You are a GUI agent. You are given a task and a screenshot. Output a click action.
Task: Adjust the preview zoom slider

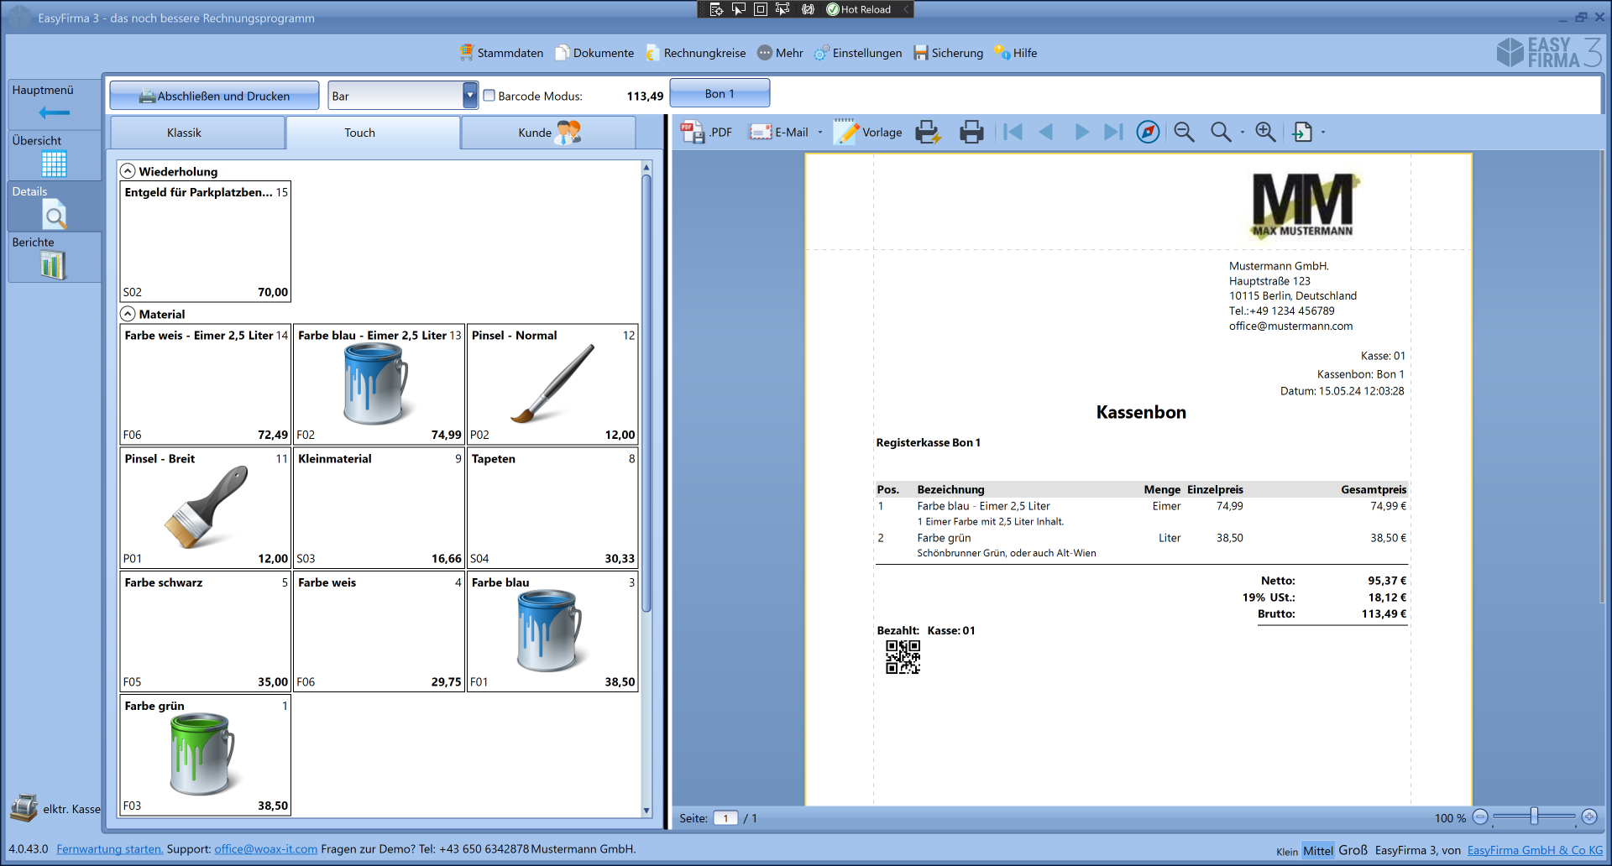(1534, 816)
